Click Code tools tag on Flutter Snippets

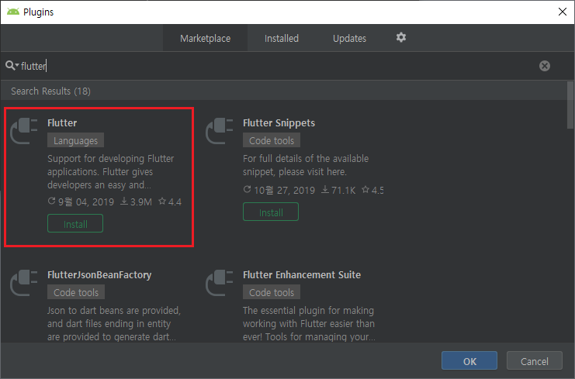(x=272, y=140)
